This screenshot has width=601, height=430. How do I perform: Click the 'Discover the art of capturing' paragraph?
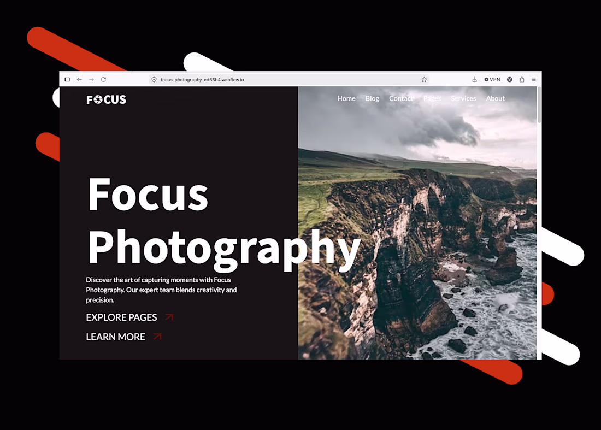pos(161,290)
